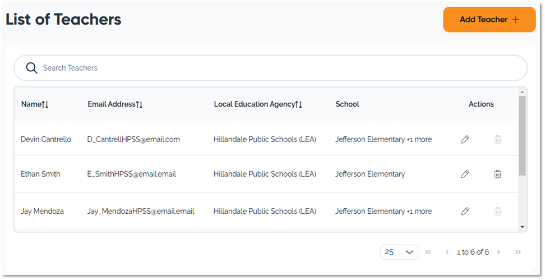Jump to the last page of results

tap(518, 252)
